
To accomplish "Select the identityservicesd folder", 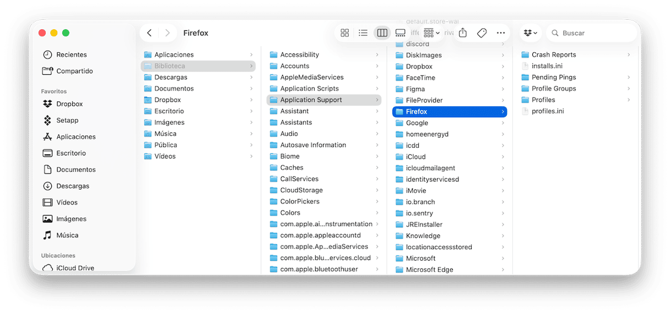I will (x=450, y=179).
